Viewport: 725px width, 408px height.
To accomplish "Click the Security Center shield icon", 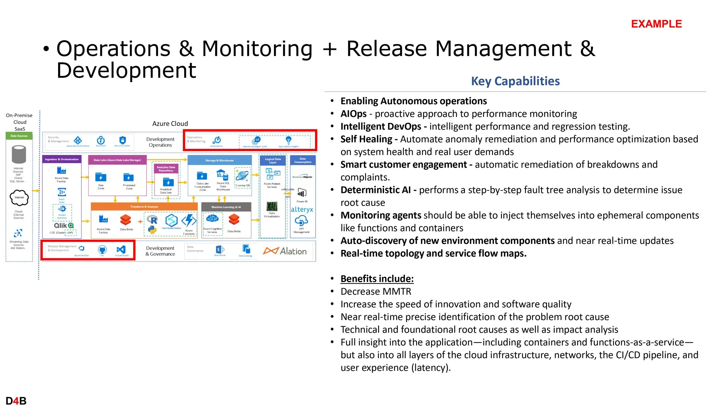I will [123, 140].
